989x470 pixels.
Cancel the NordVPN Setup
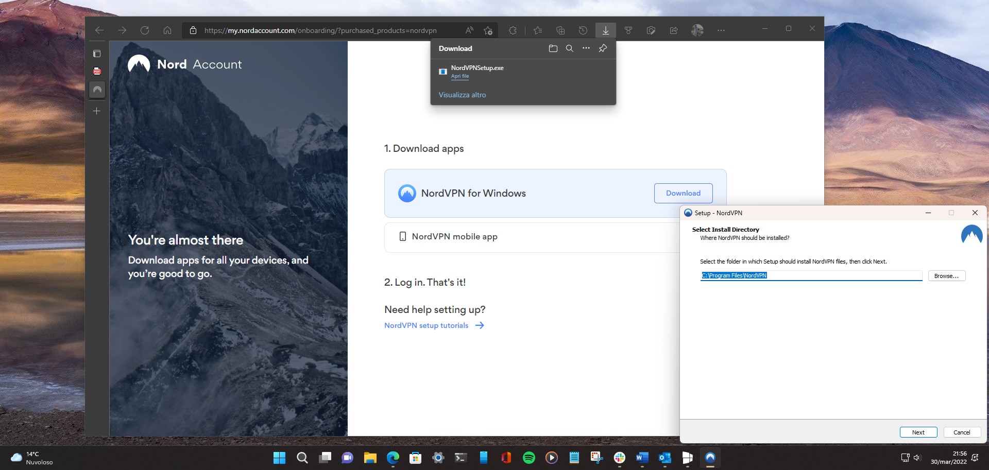coord(962,432)
